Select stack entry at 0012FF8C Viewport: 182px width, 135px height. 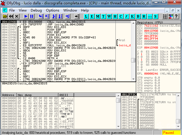pos(148,95)
